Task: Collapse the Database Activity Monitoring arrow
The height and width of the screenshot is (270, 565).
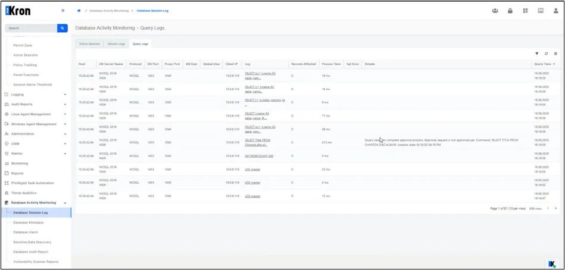Action: pyautogui.click(x=65, y=203)
